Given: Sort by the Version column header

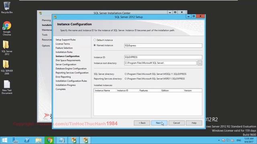Looking at the screenshot, I should pyautogui.click(x=193, y=90).
